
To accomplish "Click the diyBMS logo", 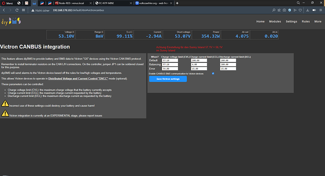I will (11, 21).
